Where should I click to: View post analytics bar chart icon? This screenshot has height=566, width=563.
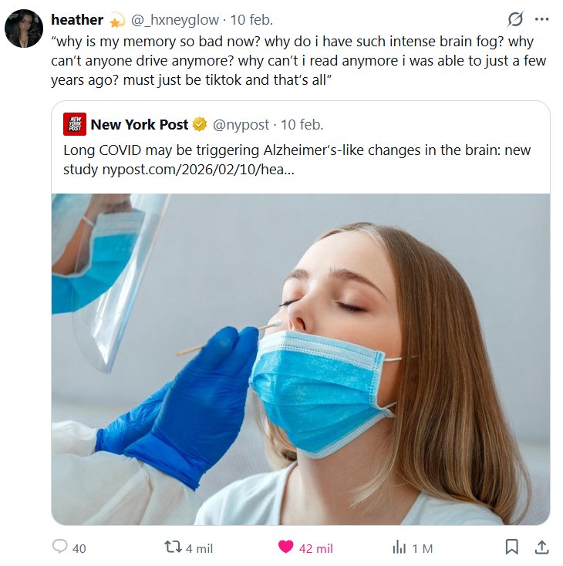(399, 547)
